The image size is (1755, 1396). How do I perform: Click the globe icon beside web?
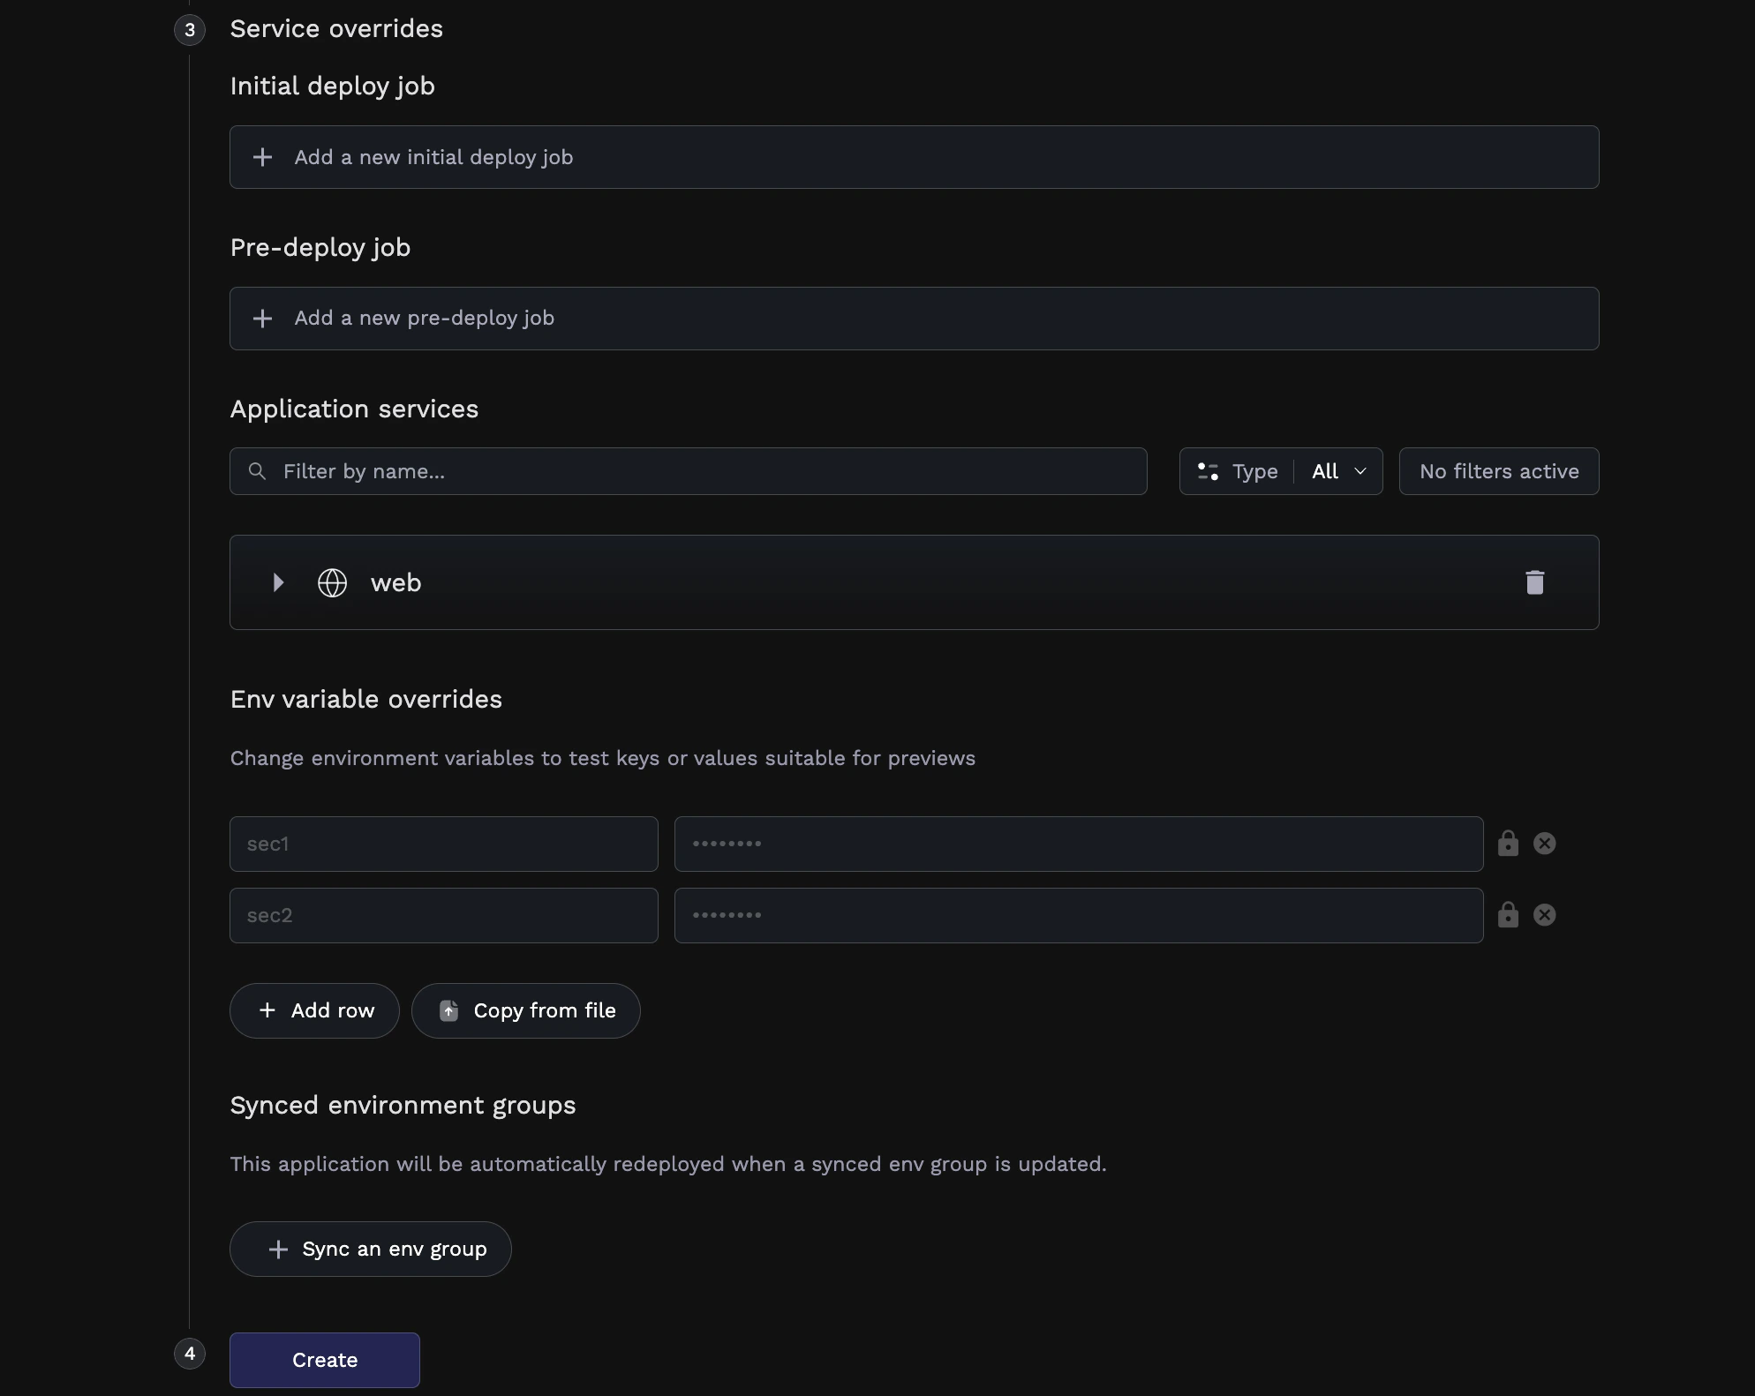332,582
